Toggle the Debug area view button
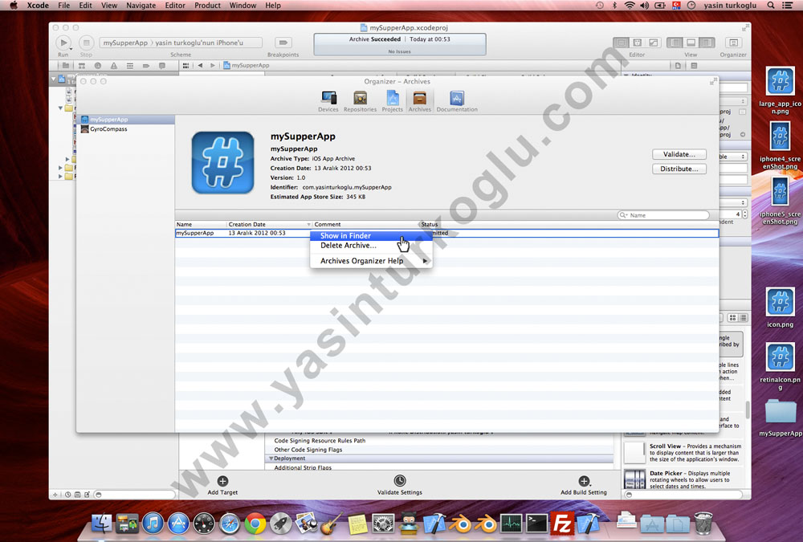This screenshot has height=542, width=803. pyautogui.click(x=691, y=43)
